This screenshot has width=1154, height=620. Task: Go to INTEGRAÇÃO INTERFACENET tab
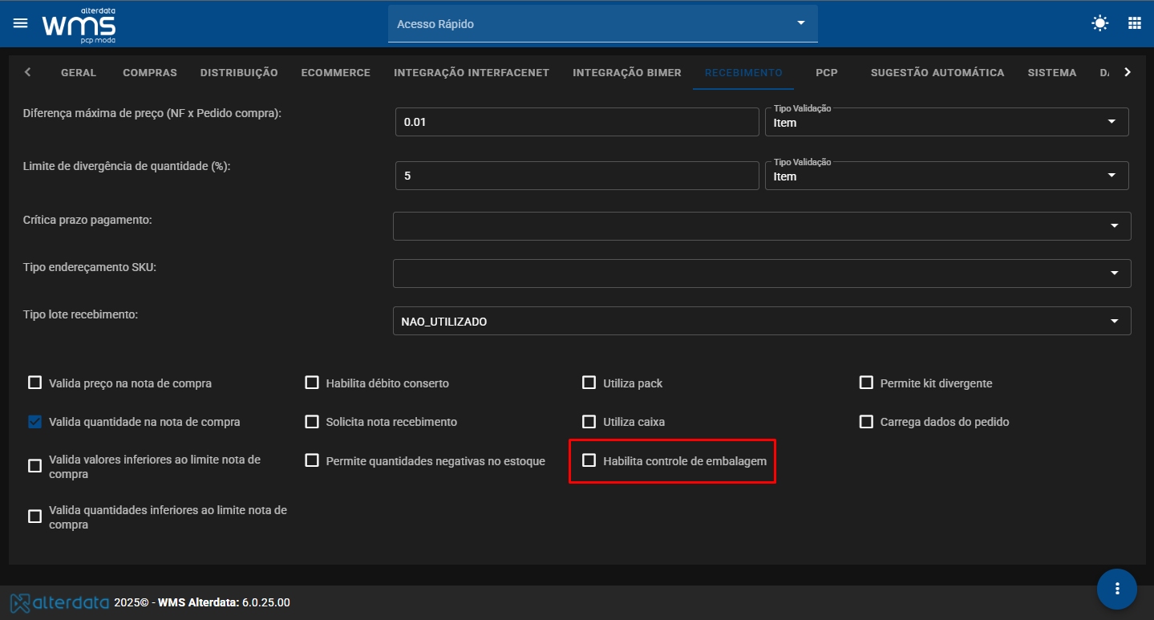(472, 72)
